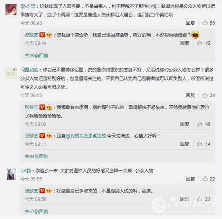Expand all 57 replies thread
The width and height of the screenshot is (222, 219).
[x=36, y=211]
